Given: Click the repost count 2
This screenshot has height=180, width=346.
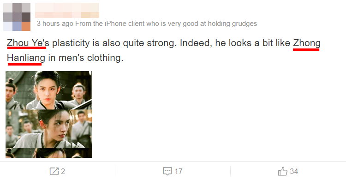Looking at the screenshot, I should coord(63,171).
